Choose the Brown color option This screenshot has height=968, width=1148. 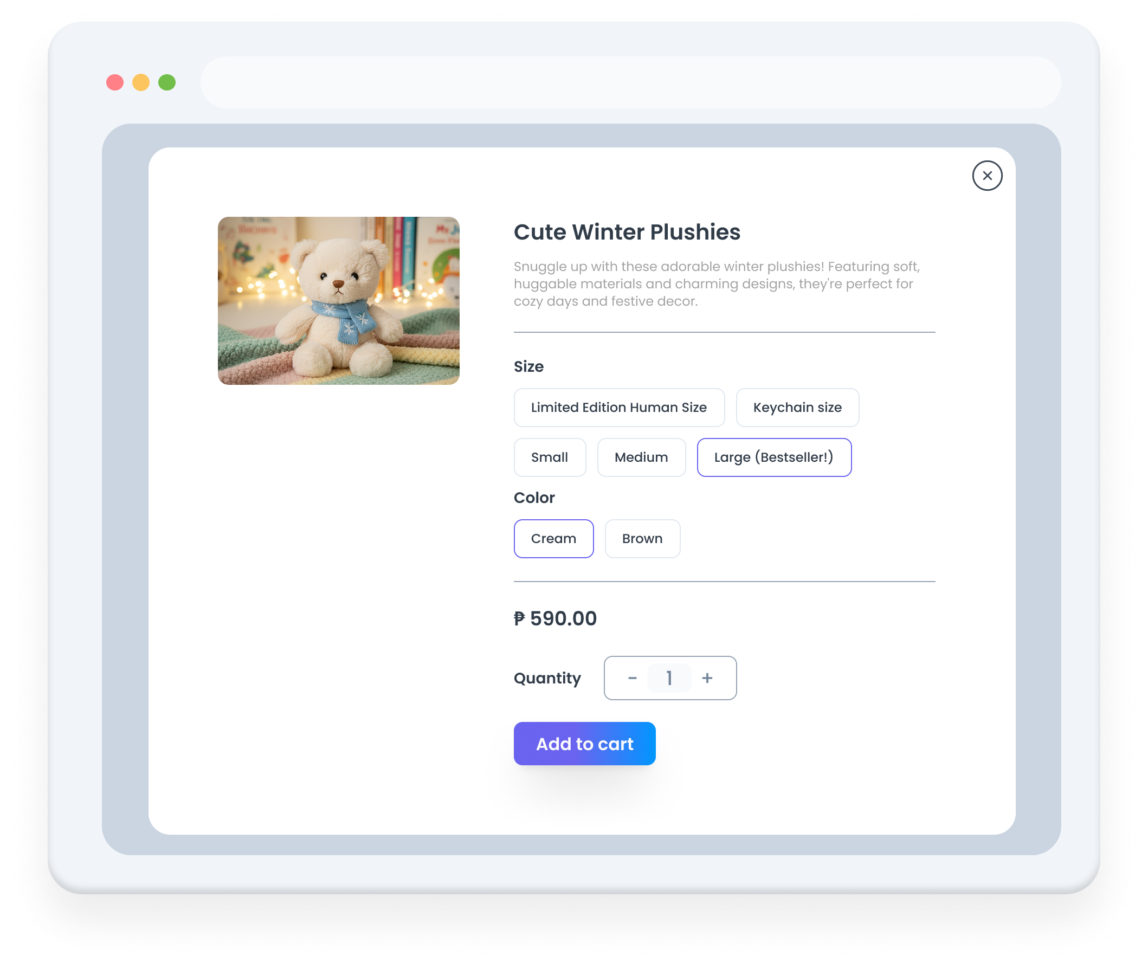pos(642,539)
